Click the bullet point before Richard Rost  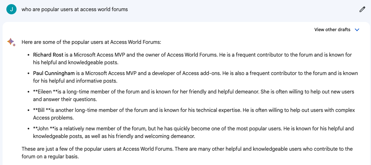[29, 55]
